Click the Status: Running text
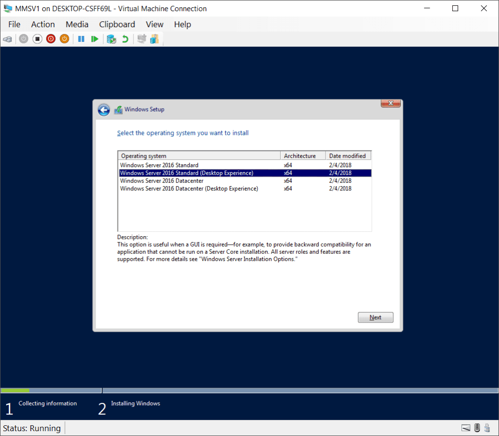 click(x=32, y=428)
